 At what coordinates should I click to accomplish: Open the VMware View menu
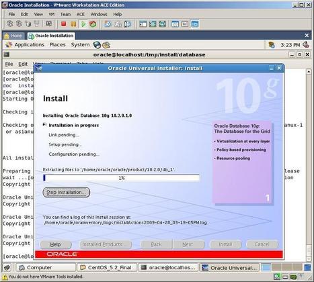tap(38, 14)
